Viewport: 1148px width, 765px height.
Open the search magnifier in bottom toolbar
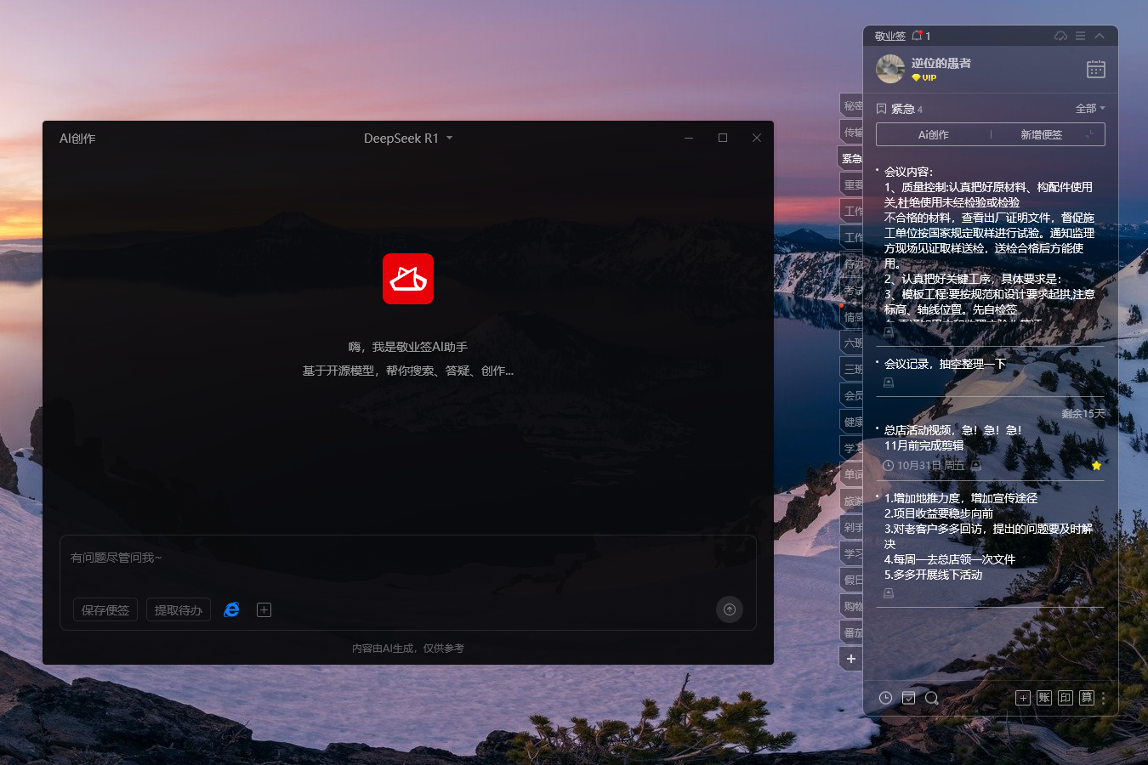pyautogui.click(x=931, y=698)
